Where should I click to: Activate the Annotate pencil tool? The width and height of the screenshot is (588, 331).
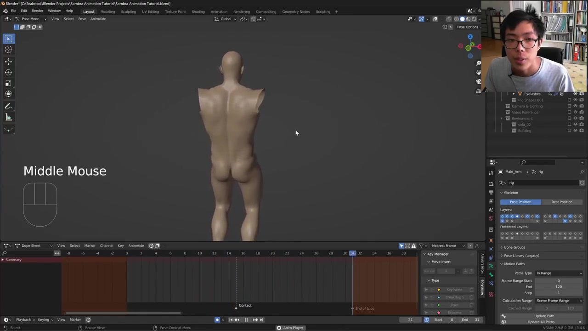pos(8,106)
